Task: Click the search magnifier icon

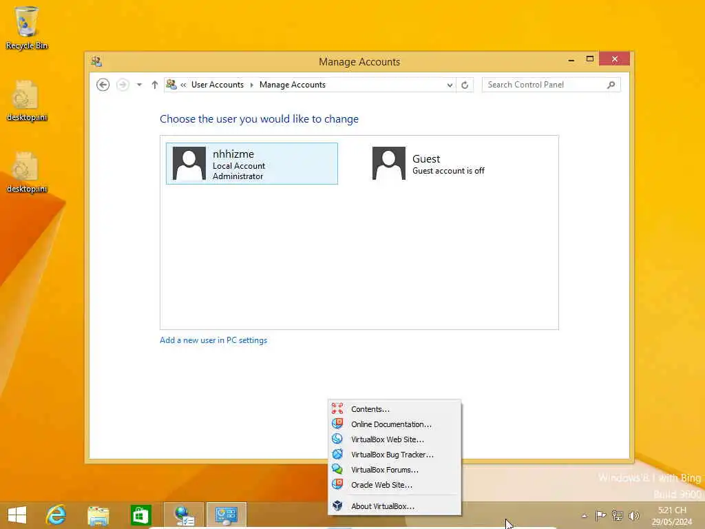Action: tap(611, 85)
